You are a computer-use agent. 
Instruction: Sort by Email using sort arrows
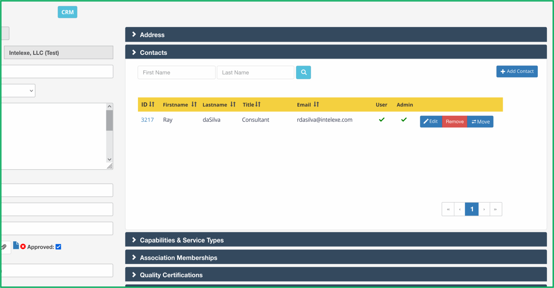pyautogui.click(x=316, y=104)
